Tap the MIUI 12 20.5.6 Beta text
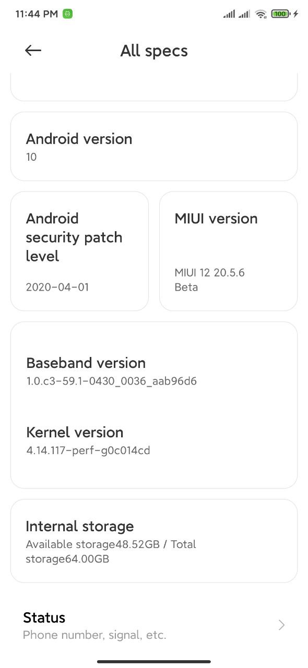 click(209, 280)
